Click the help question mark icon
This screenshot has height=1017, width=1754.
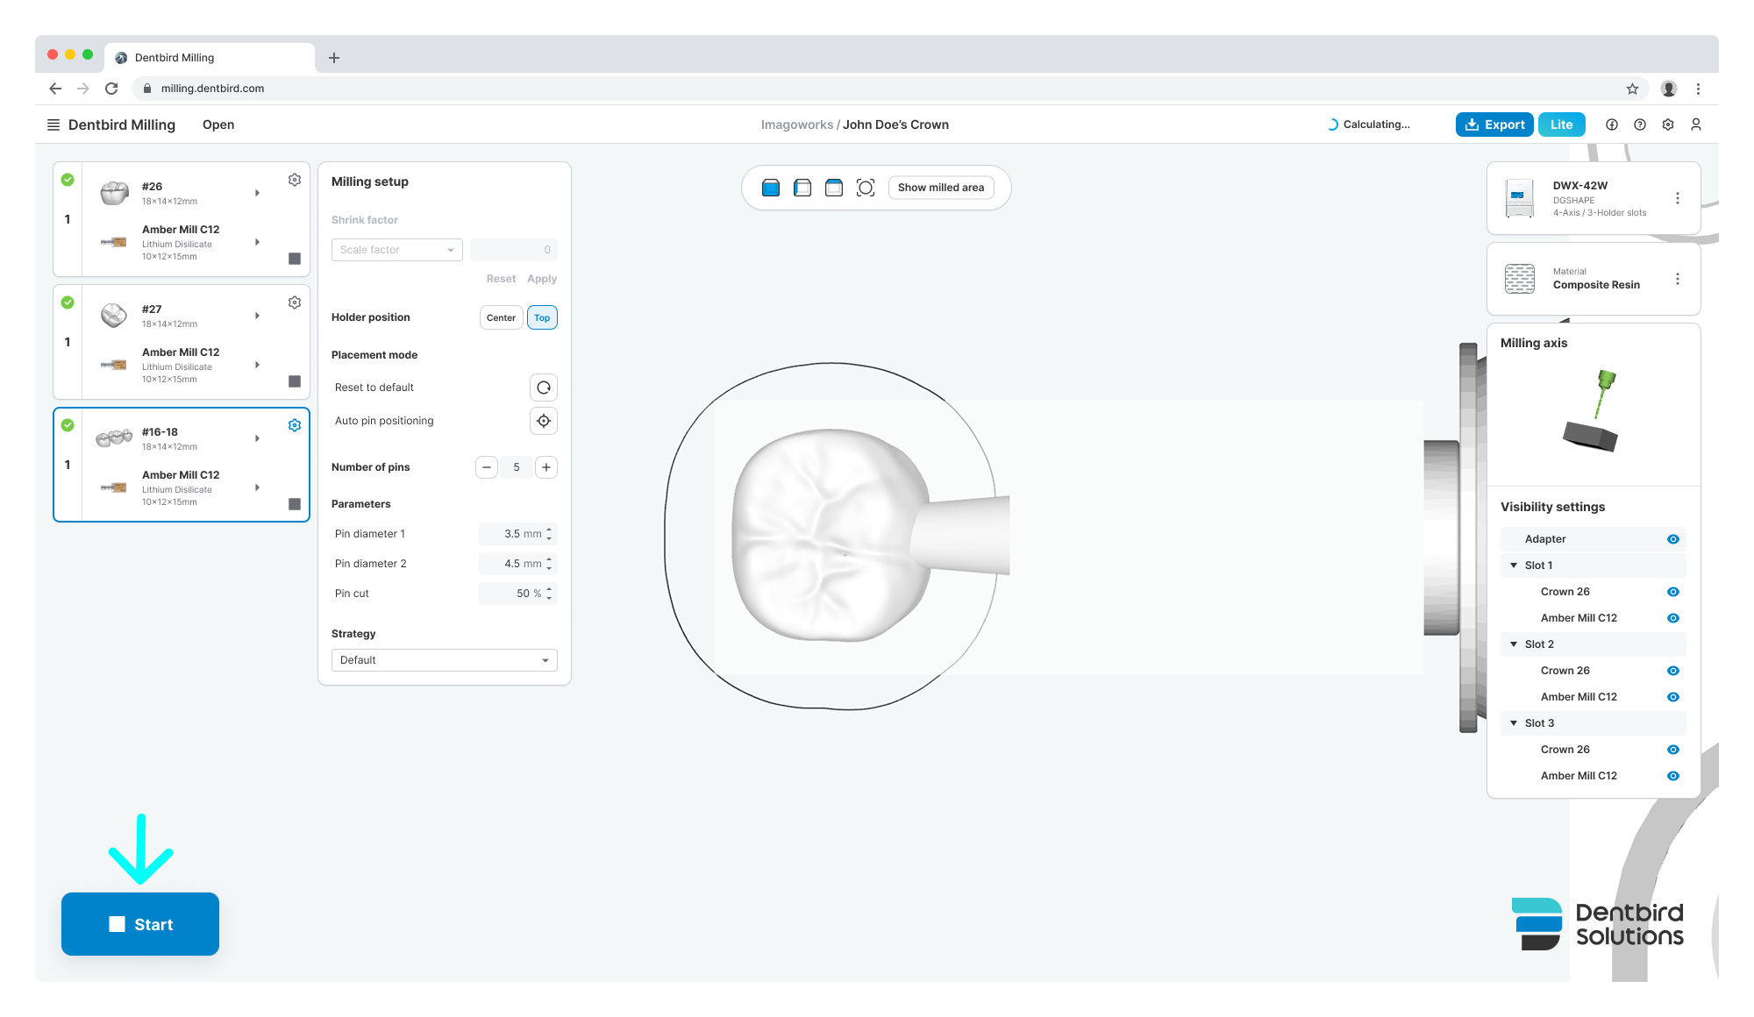(1640, 124)
